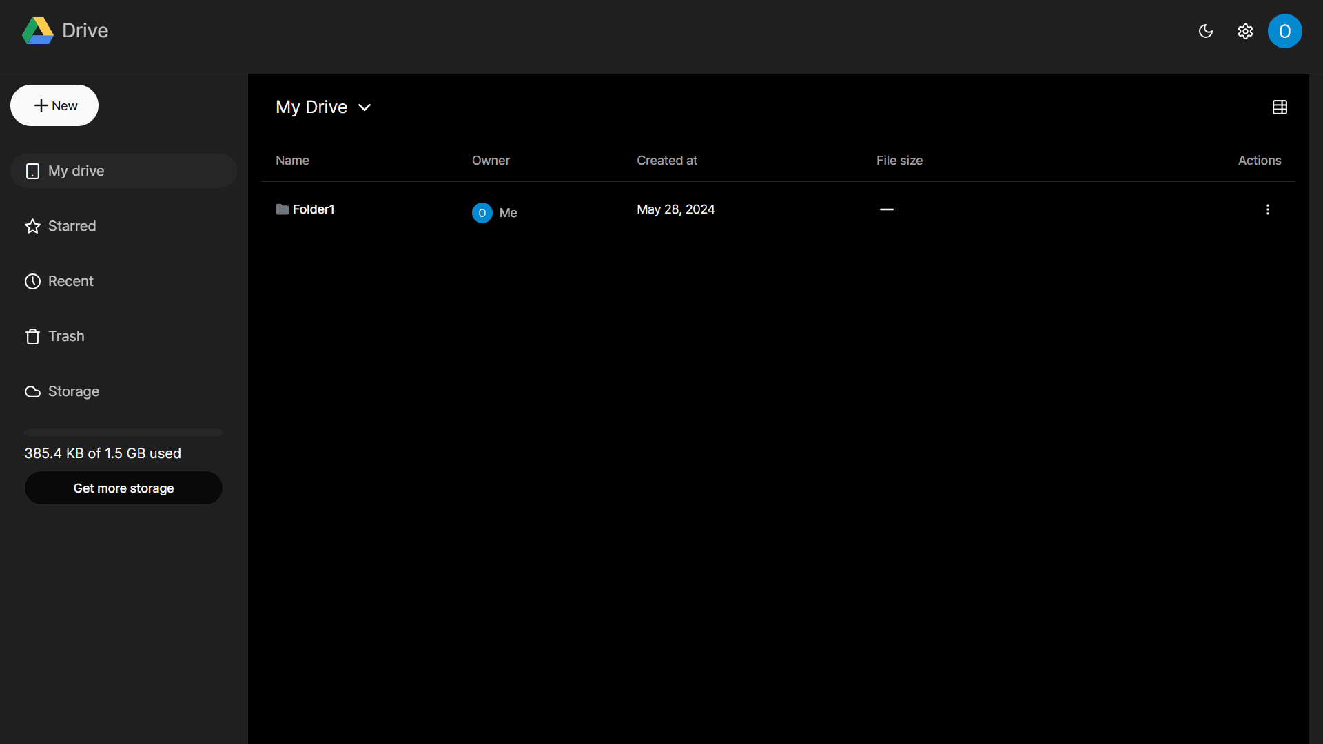This screenshot has height=744, width=1323.
Task: Open the user account avatar menu
Action: [x=1285, y=31]
